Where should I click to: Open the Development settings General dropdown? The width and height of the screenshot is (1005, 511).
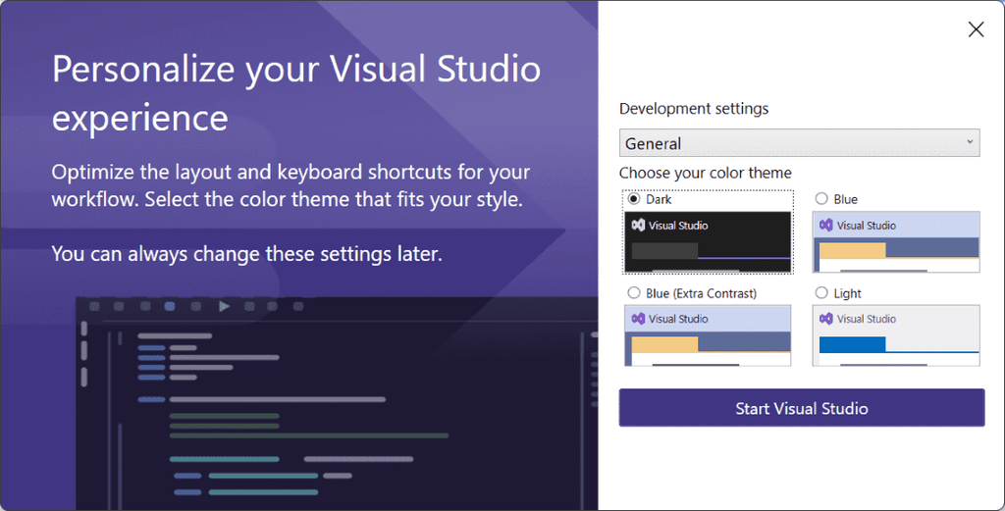[799, 143]
